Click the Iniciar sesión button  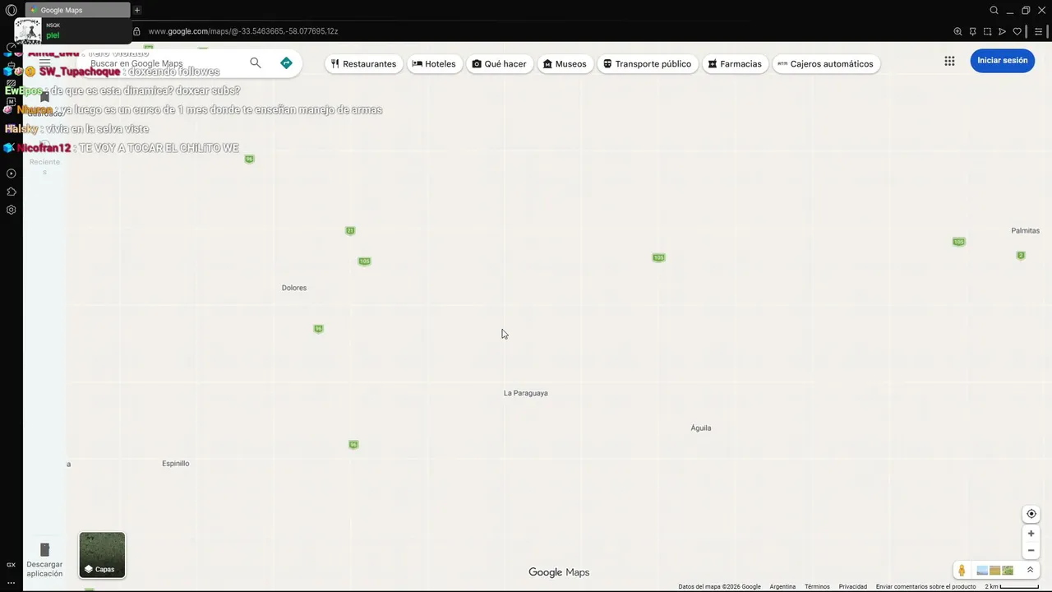tap(1002, 61)
